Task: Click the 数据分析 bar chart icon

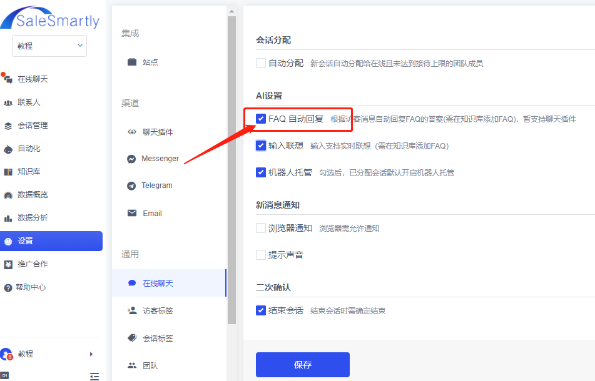Action: [8, 218]
